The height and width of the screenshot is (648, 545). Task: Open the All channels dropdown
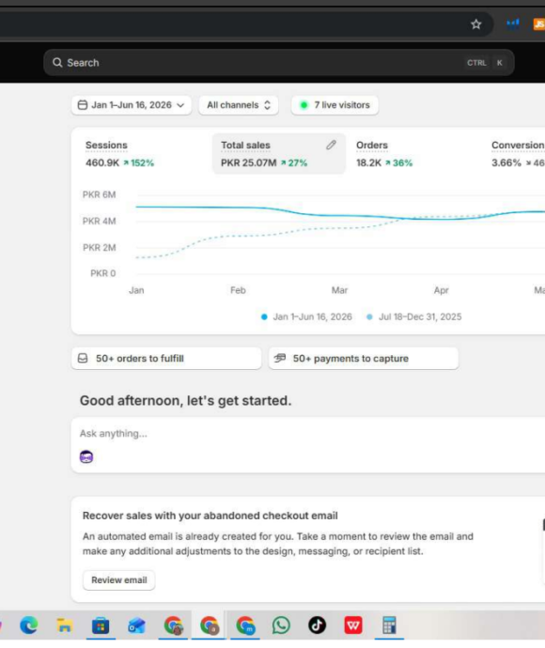239,105
